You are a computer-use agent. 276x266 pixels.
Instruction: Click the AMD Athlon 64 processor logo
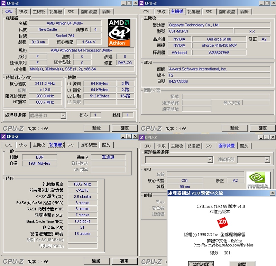(119, 33)
